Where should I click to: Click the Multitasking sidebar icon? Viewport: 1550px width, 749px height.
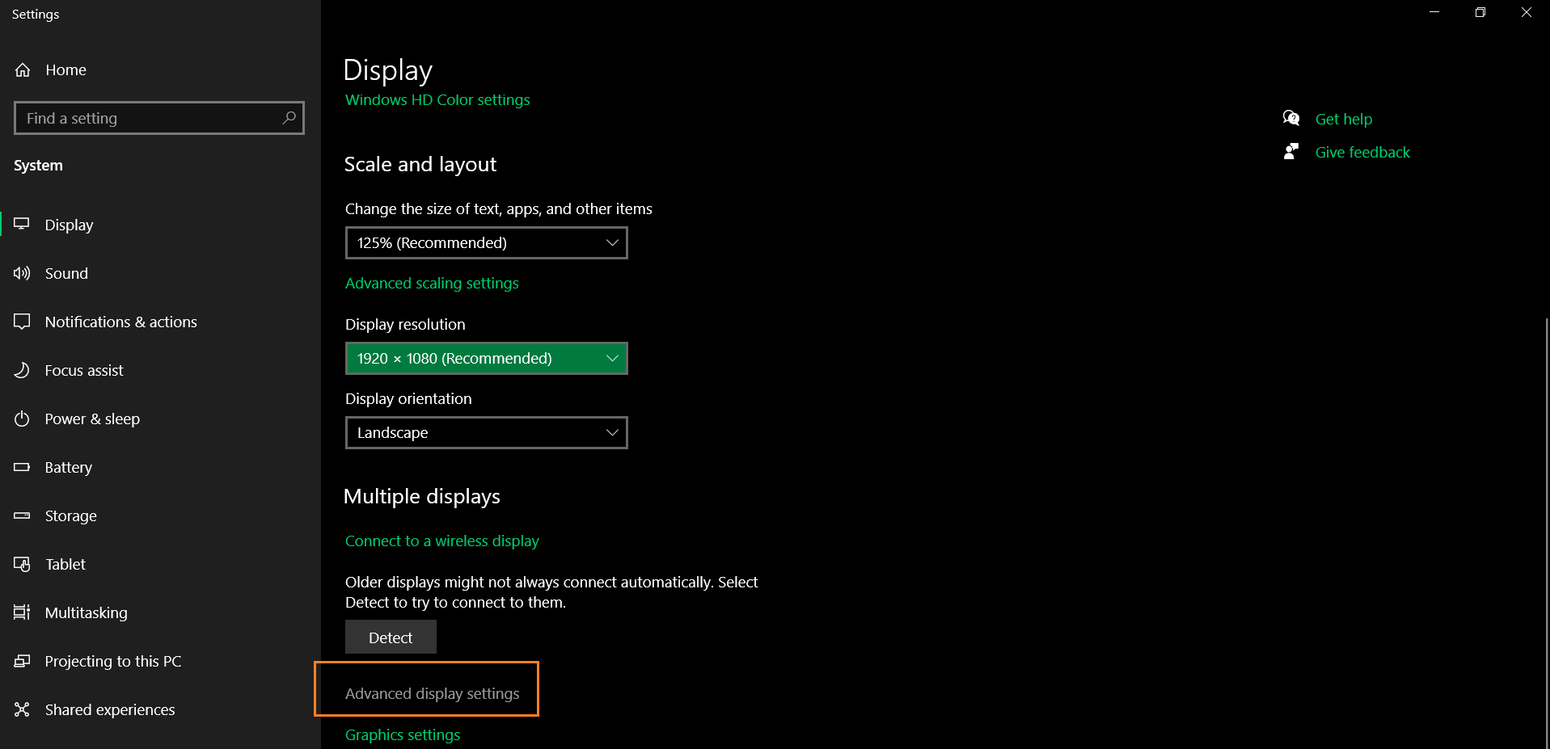(21, 612)
